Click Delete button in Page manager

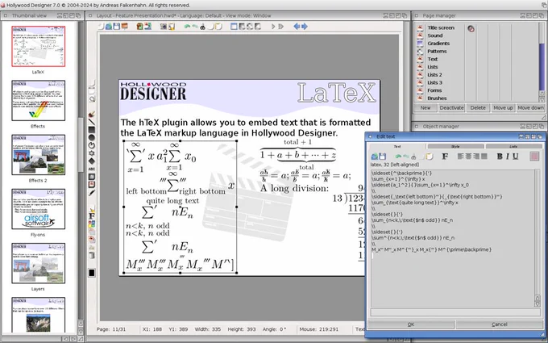(x=478, y=108)
